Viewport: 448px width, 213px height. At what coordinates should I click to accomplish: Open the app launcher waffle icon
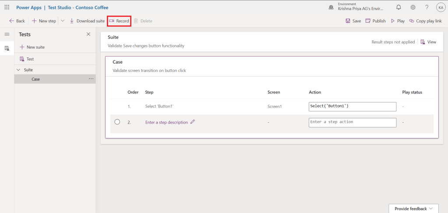(7, 7)
